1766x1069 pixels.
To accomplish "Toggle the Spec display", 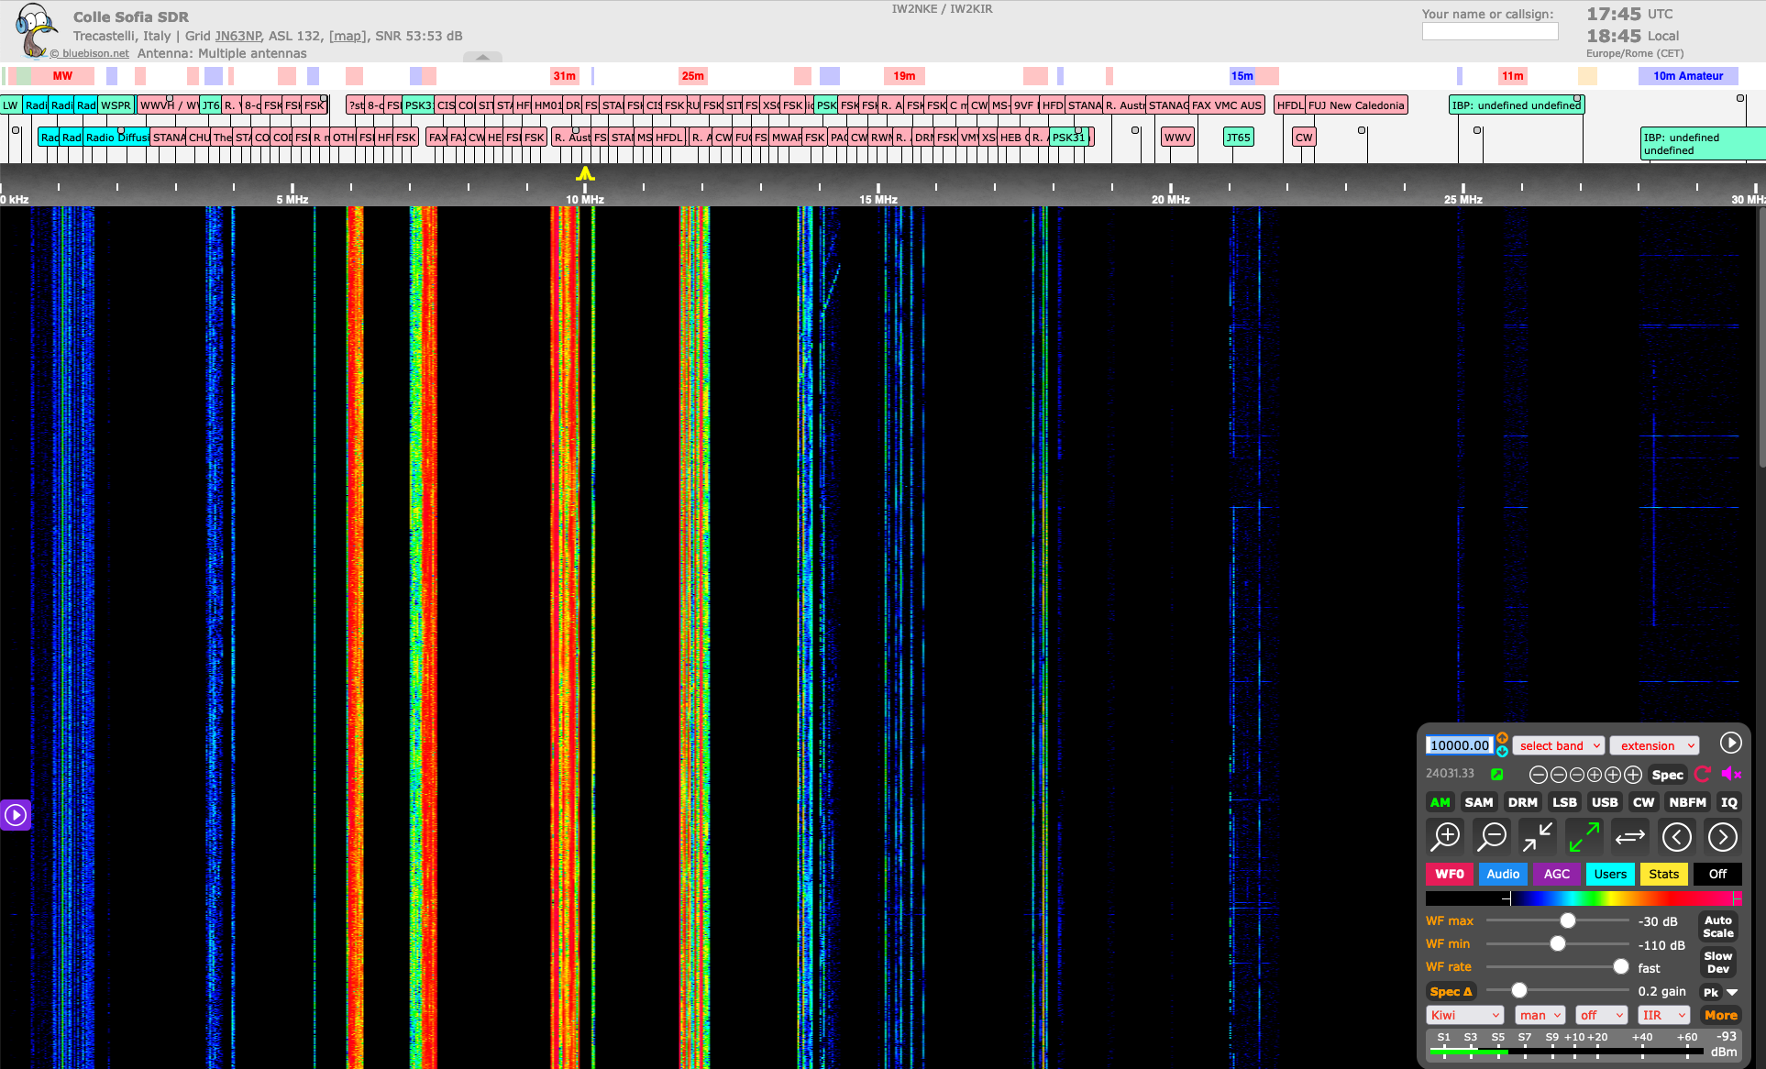I will pyautogui.click(x=1667, y=775).
